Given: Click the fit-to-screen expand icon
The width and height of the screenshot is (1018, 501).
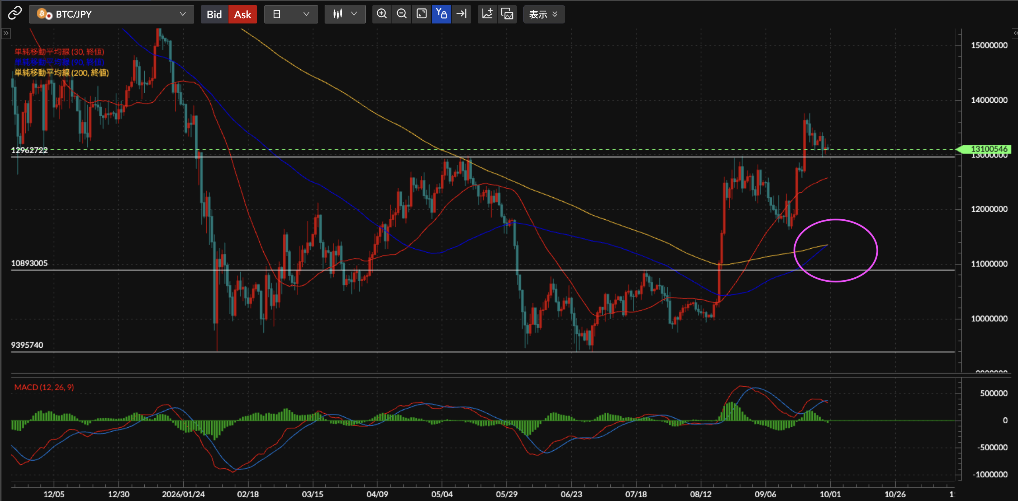Looking at the screenshot, I should [x=422, y=14].
